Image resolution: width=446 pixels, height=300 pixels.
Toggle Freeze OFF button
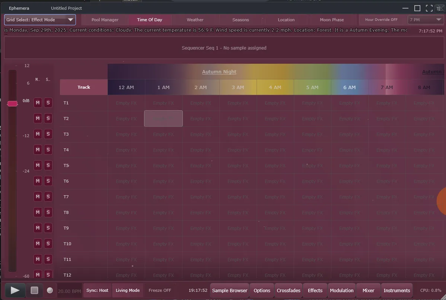click(160, 290)
